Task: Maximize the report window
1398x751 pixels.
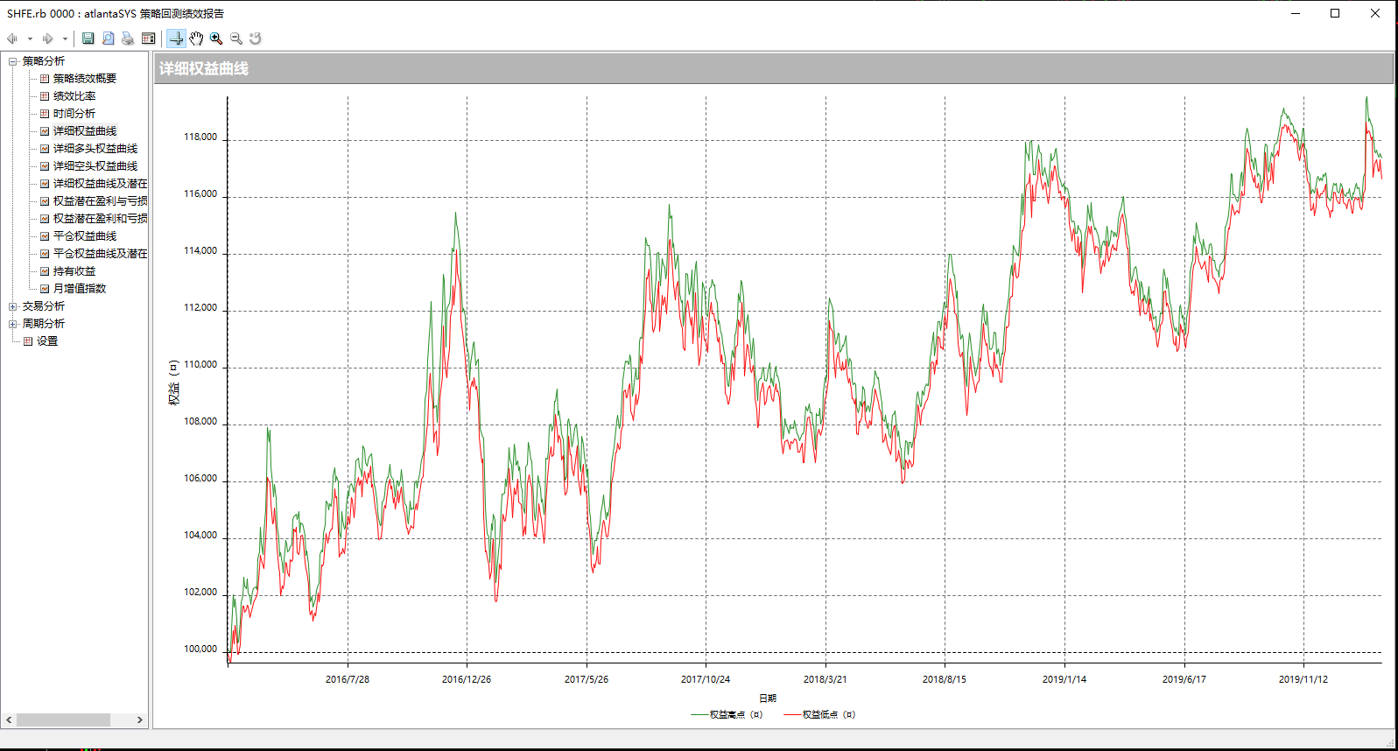Action: click(1335, 13)
